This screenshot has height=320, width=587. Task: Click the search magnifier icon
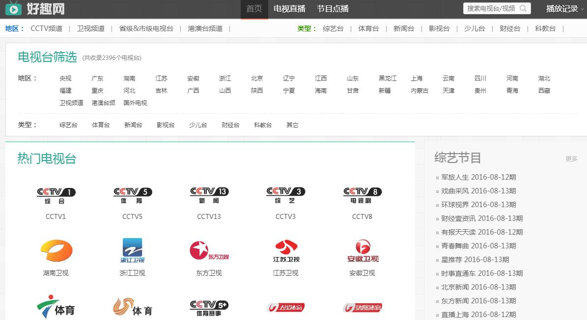(x=523, y=8)
